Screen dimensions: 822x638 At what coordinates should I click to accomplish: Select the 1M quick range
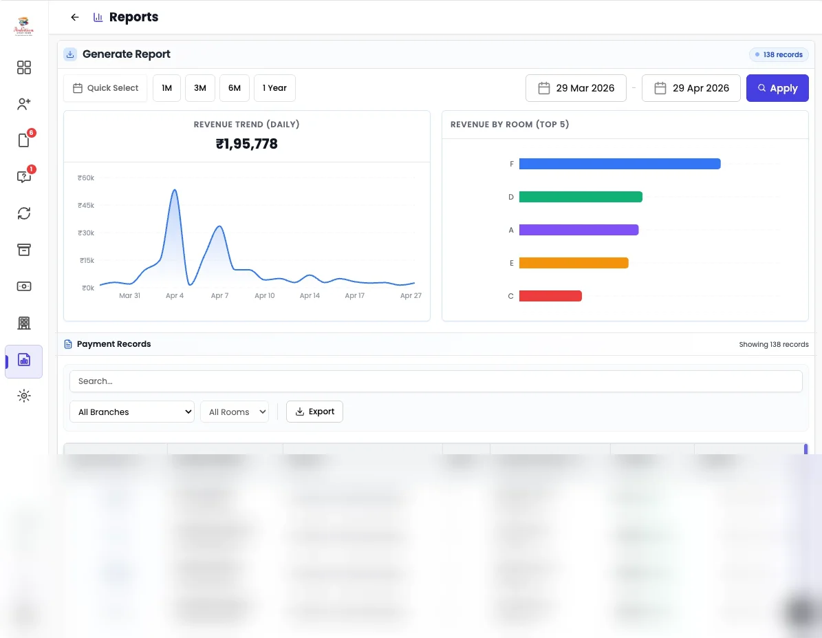[166, 88]
